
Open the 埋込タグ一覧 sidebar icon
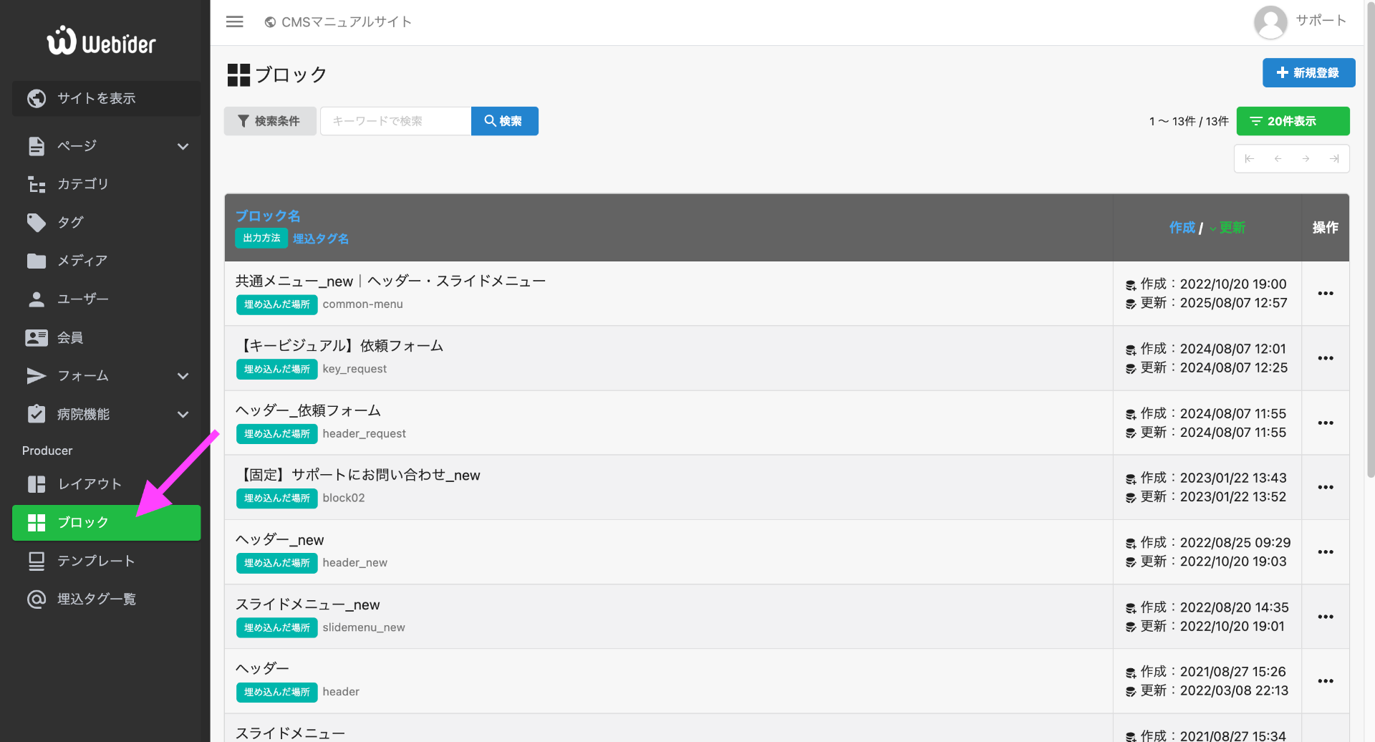37,599
